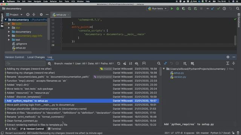
Task: Minimize the Version Control tool window
Action: click(234, 57)
